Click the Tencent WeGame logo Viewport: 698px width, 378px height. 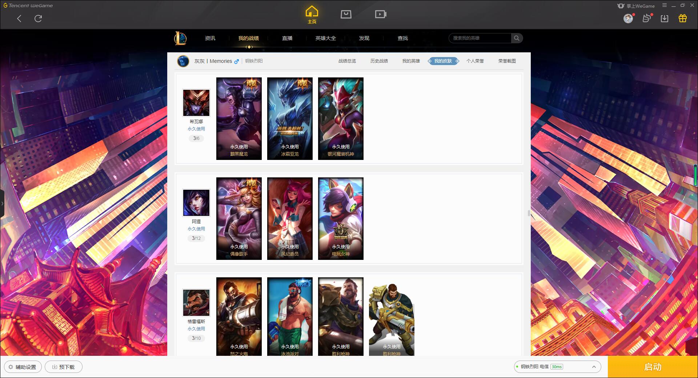[28, 5]
